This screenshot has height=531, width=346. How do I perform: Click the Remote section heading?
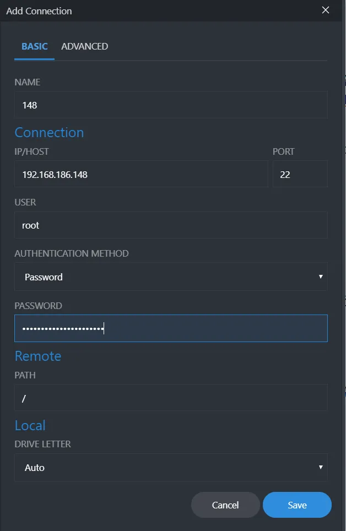point(37,356)
